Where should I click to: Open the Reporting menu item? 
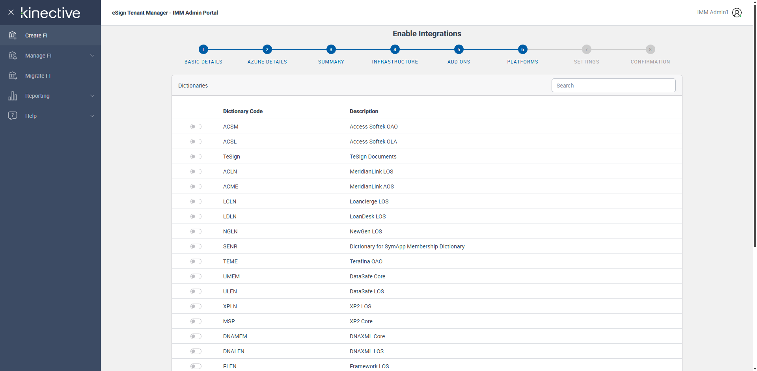point(50,96)
